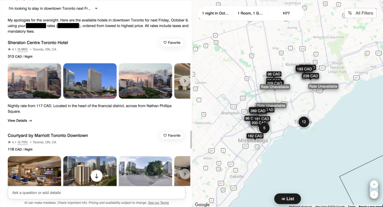Open Courtyard review count 3,705
383x207 pixels.
[22, 142]
